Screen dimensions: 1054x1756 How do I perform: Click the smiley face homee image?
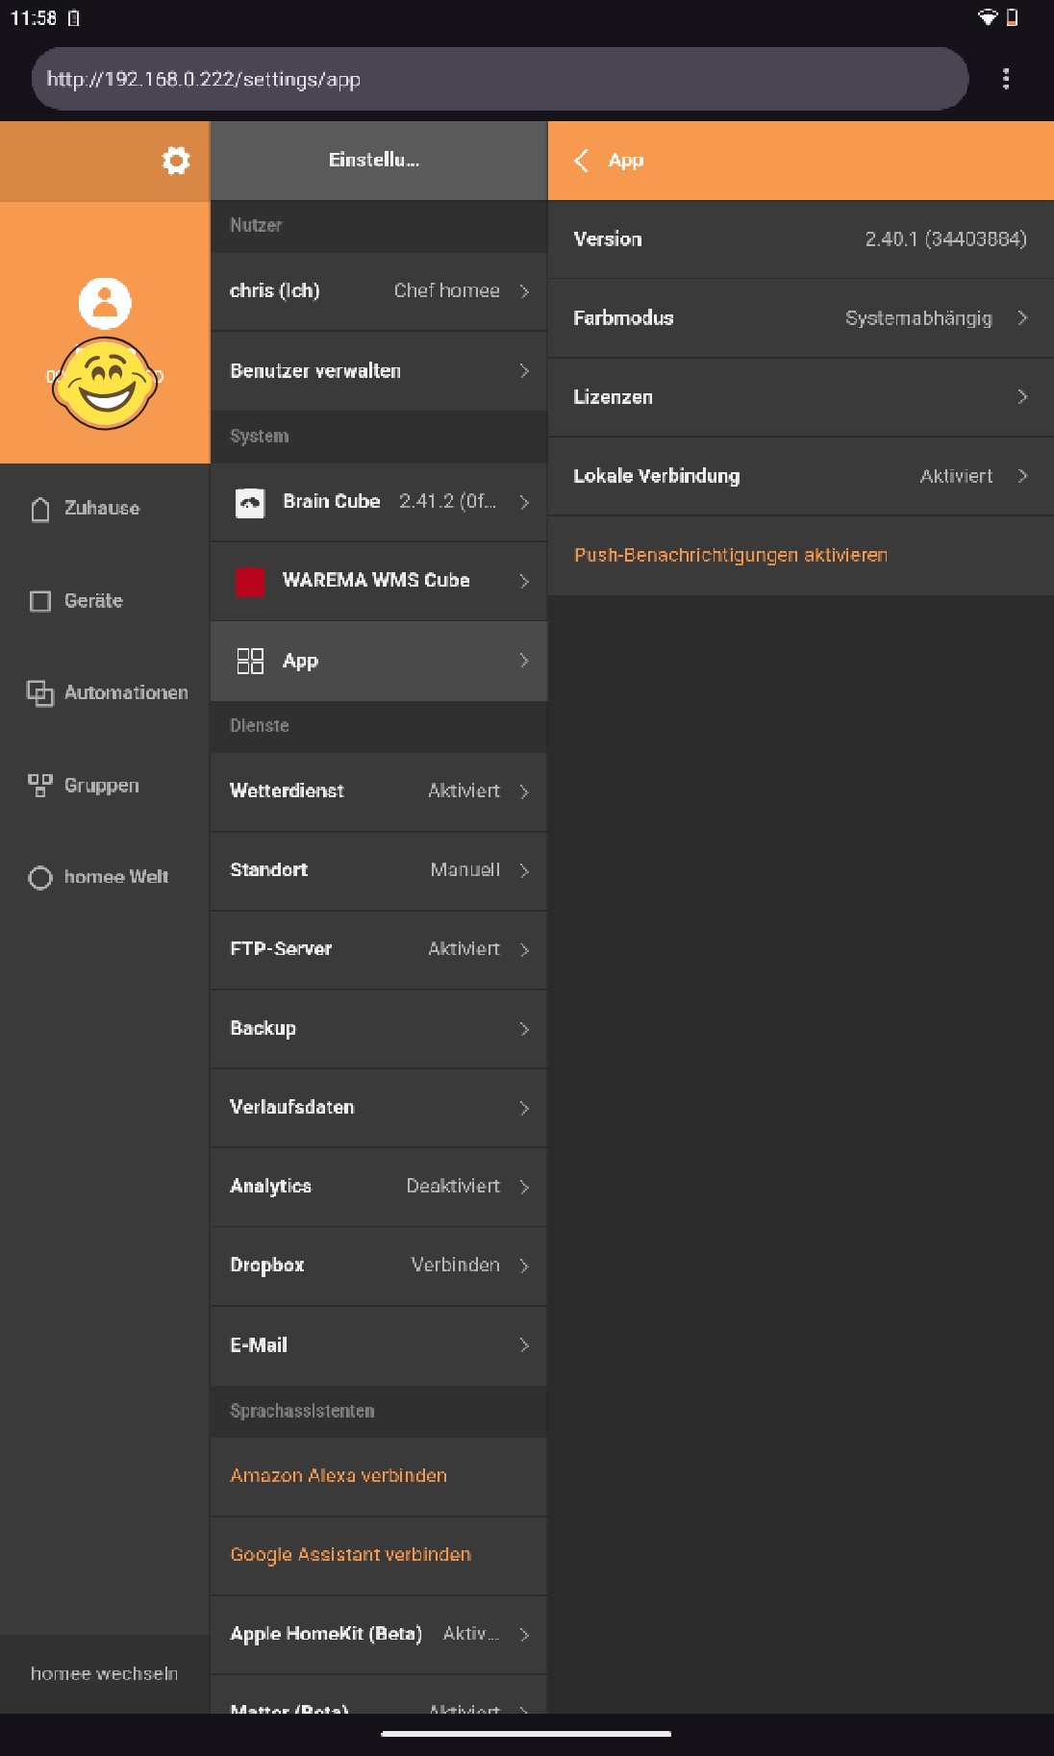point(105,385)
